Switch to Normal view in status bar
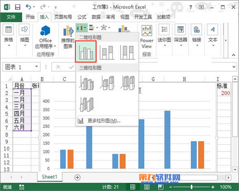 pos(132,187)
